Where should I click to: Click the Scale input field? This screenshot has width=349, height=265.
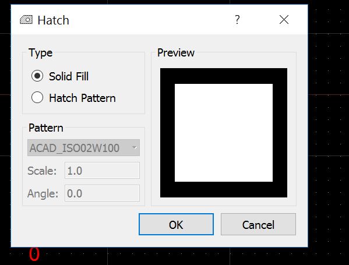[102, 171]
